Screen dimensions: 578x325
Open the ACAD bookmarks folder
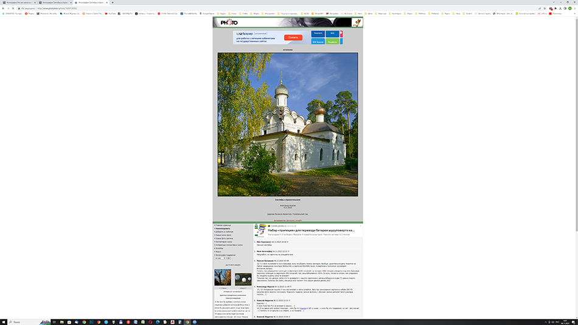tap(305, 13)
